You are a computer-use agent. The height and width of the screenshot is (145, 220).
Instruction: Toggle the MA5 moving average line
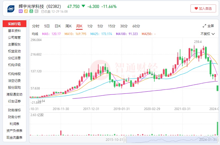(51, 34)
